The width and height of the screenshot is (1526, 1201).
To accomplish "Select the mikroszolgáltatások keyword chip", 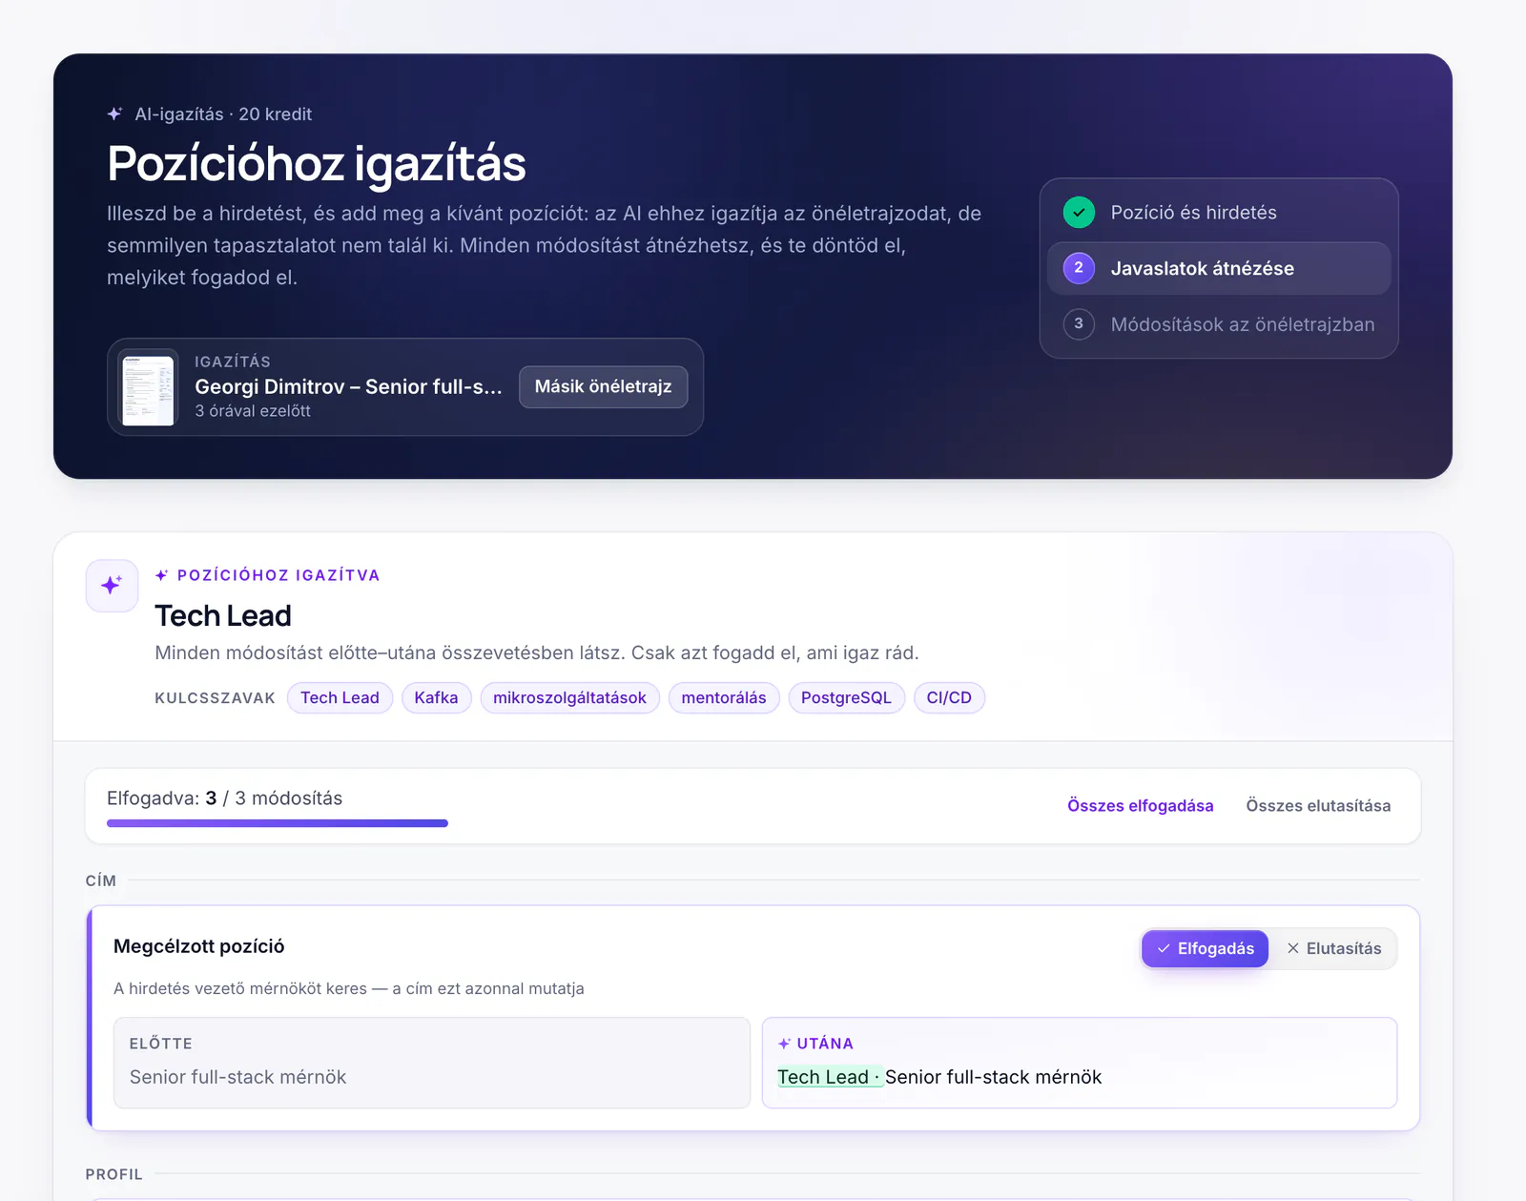I will click(x=569, y=697).
